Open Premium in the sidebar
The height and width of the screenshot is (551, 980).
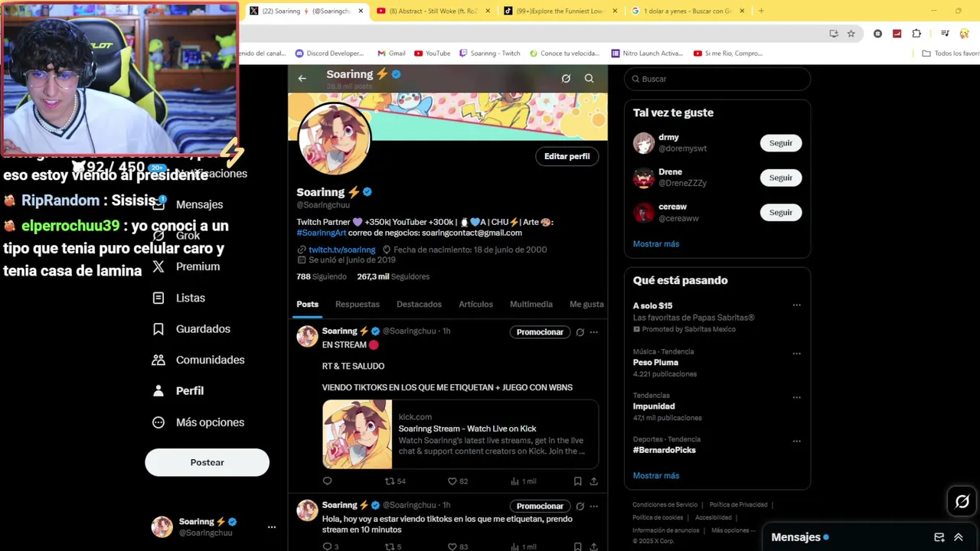coord(186,266)
